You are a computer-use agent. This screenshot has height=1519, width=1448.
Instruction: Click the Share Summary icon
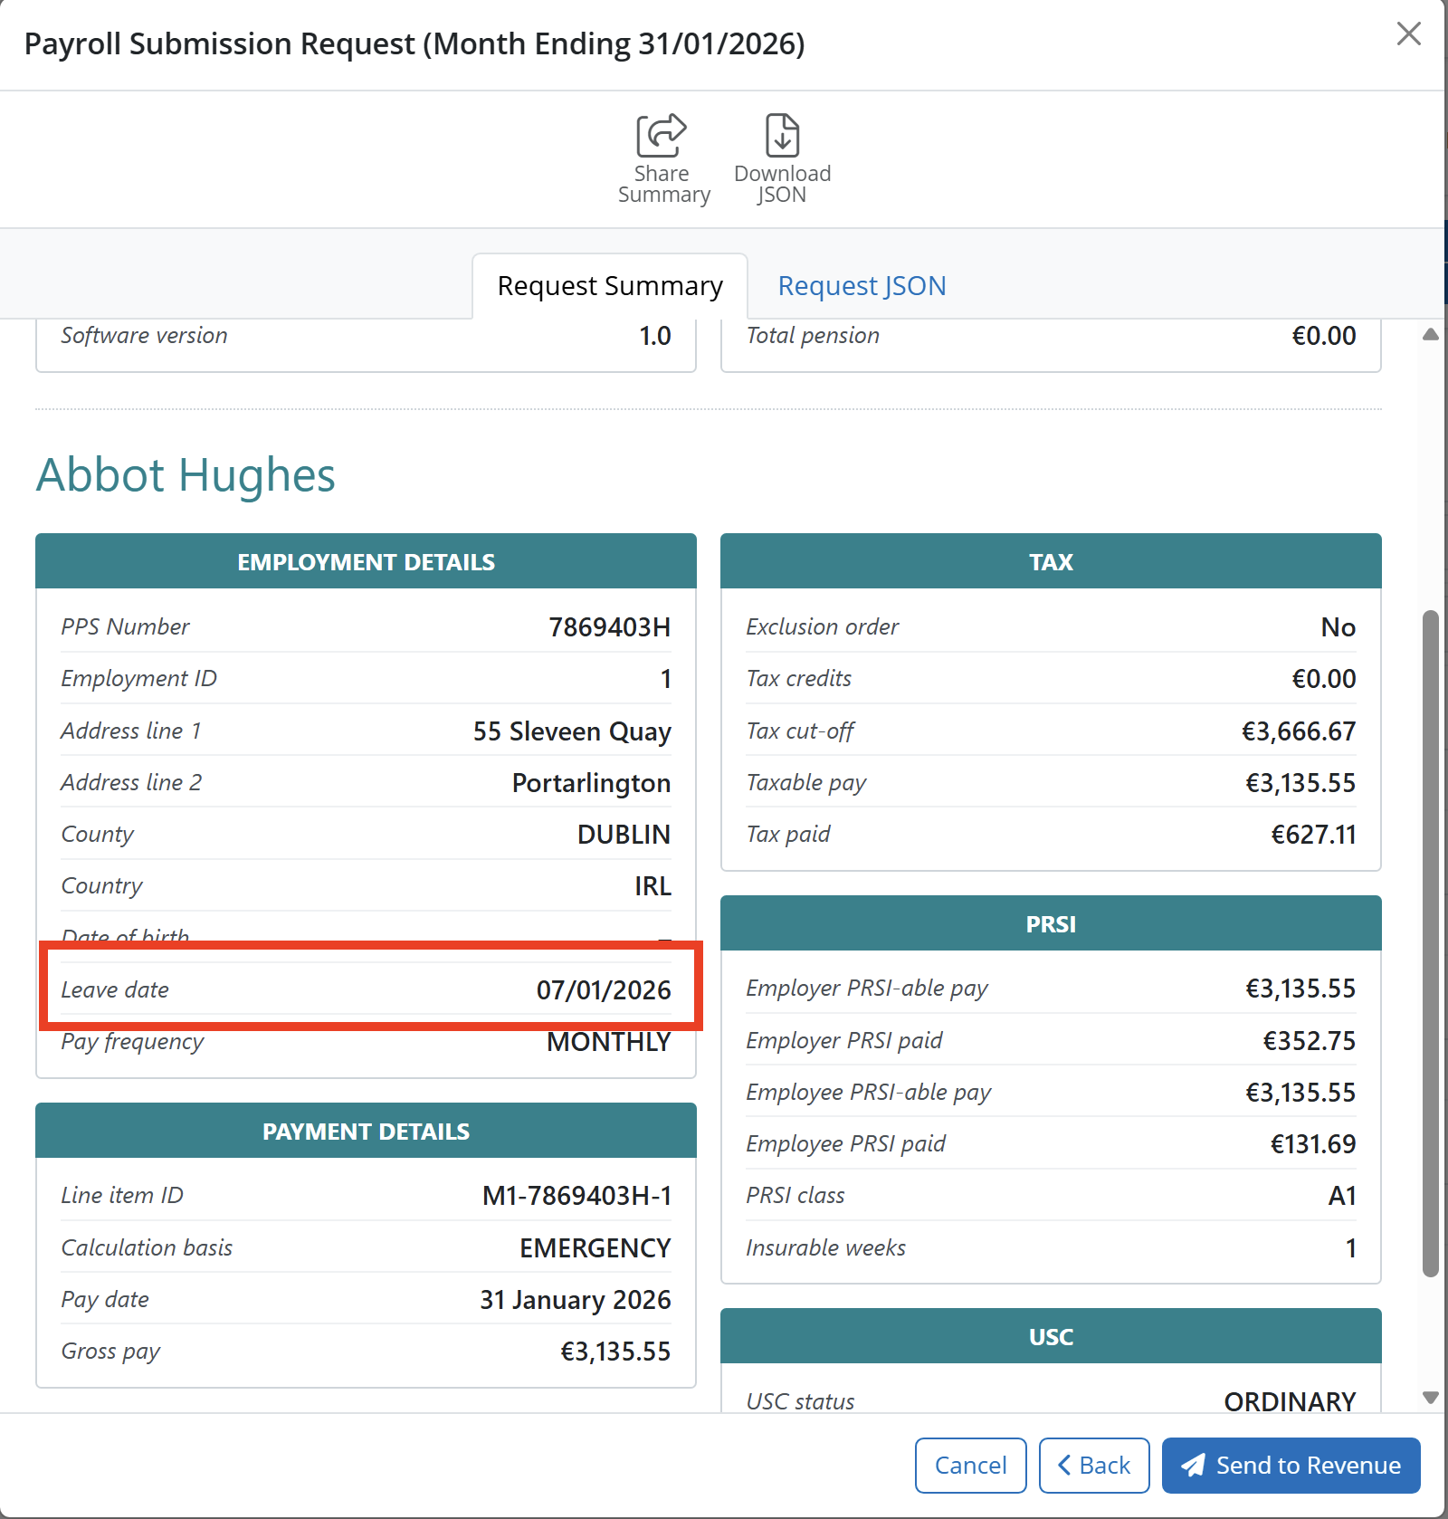point(662,136)
